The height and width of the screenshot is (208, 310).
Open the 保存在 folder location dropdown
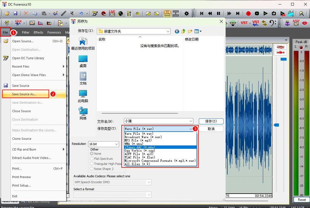168,31
